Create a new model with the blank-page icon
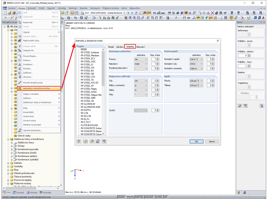 point(5,13)
